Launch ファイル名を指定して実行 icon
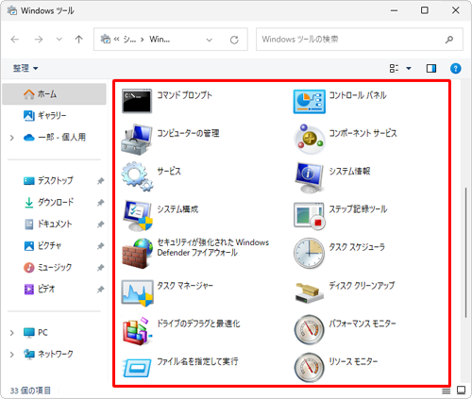This screenshot has height=399, width=472. tap(137, 368)
